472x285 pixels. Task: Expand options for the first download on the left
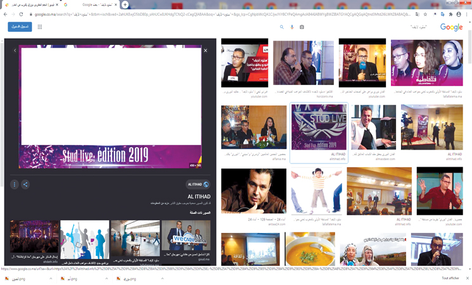(51, 279)
